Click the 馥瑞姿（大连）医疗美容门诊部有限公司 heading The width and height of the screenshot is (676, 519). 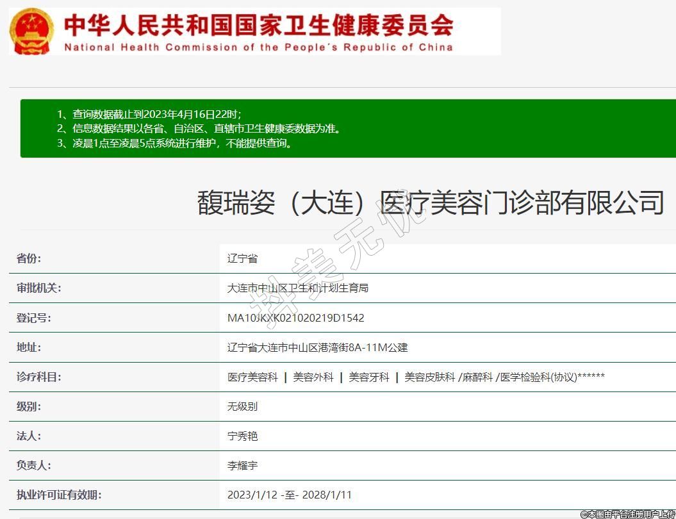pos(430,202)
